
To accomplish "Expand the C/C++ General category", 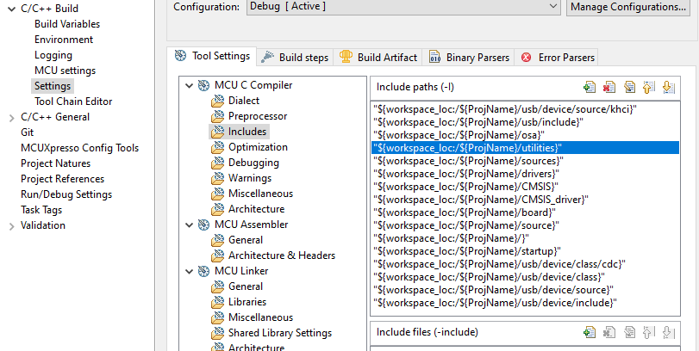I will [11, 118].
